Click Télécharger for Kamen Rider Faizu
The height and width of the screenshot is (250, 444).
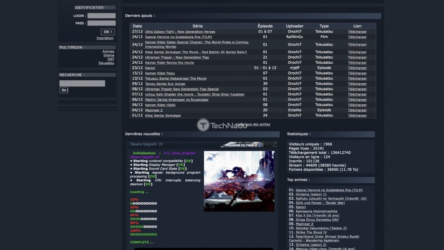(x=357, y=73)
